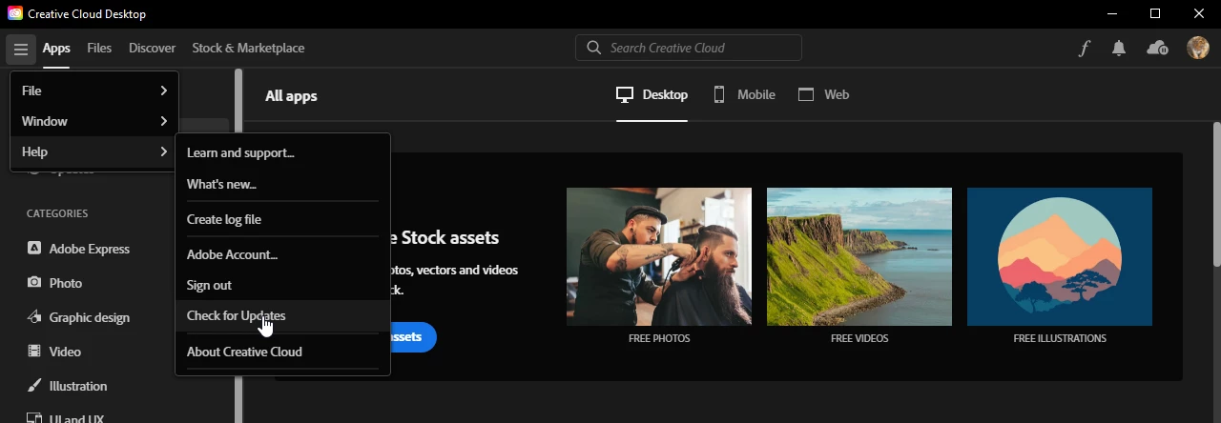The width and height of the screenshot is (1221, 423).
Task: Switch to the Apps tab
Action: [56, 48]
